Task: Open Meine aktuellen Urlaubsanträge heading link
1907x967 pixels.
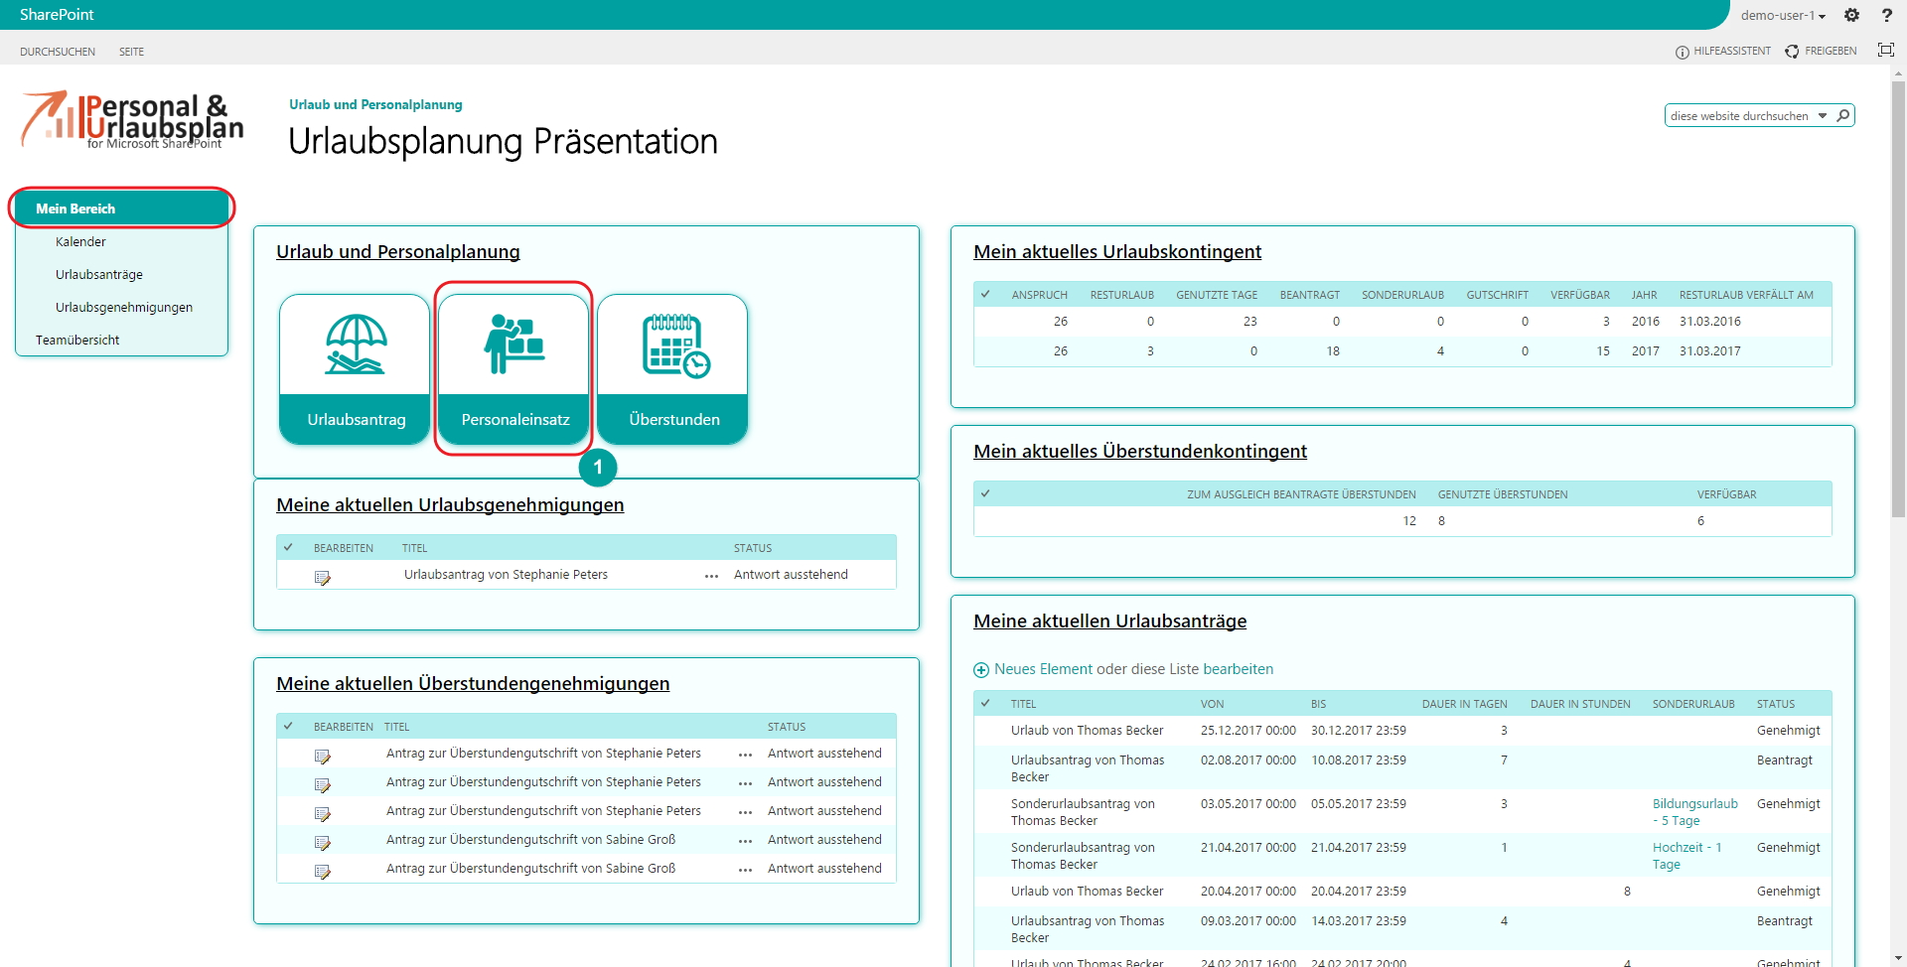Action: pyautogui.click(x=1109, y=622)
